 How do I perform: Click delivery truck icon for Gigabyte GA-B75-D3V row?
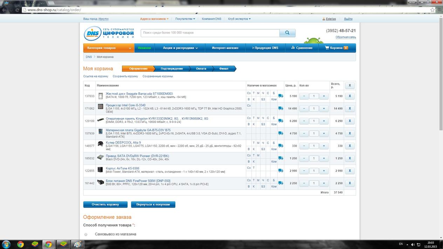(281, 133)
